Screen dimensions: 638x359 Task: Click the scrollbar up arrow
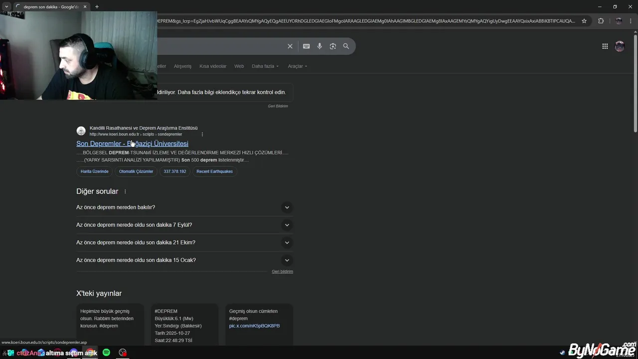tap(635, 33)
